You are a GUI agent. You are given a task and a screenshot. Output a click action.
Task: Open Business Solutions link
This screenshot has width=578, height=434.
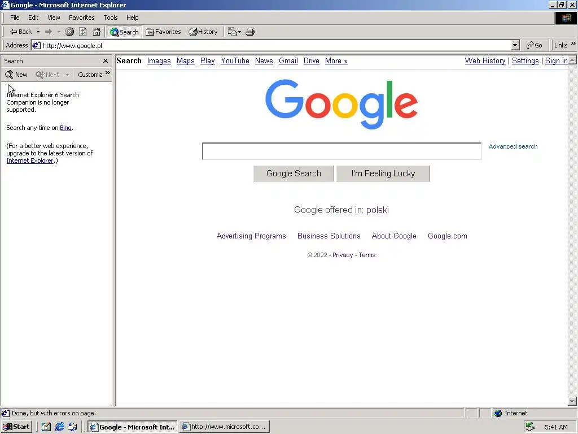click(329, 236)
